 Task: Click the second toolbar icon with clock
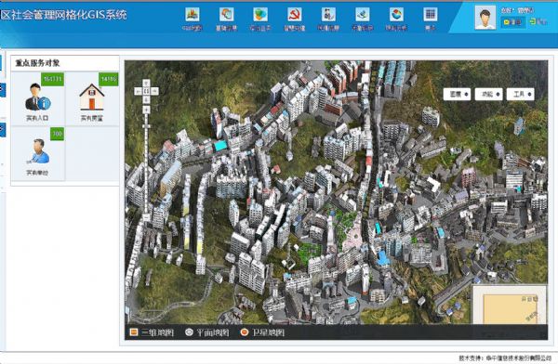coord(226,15)
